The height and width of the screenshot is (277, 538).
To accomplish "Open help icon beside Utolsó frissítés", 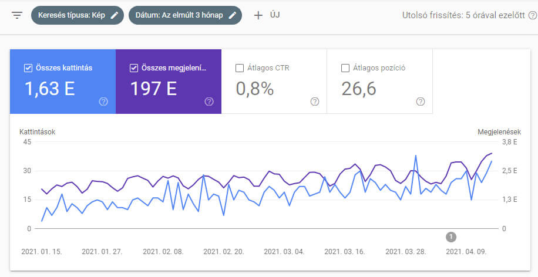I will coord(532,16).
